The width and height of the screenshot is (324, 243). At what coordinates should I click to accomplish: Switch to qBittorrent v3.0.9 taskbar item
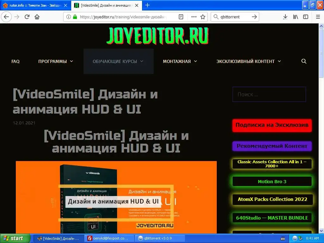(160, 239)
